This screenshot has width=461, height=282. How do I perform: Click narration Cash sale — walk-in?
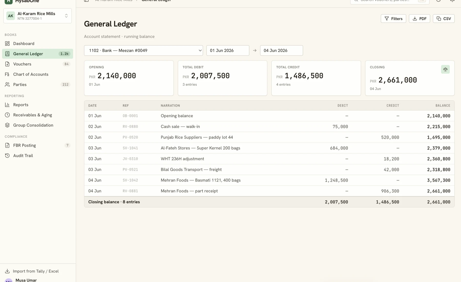[180, 127]
